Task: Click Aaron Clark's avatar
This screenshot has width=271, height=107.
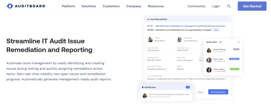Action: click(209, 60)
